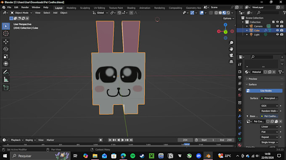Expand the Camera tree item
The image size is (286, 160).
(x=247, y=26)
